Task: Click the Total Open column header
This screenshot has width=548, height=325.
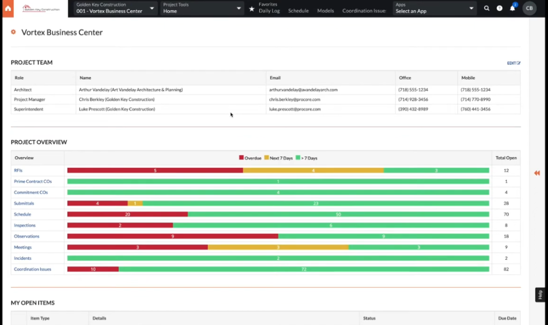Action: 506,158
